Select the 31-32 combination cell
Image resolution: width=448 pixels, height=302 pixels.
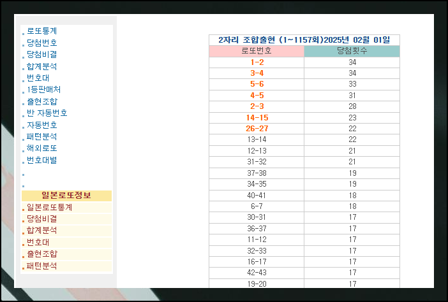[x=257, y=162]
